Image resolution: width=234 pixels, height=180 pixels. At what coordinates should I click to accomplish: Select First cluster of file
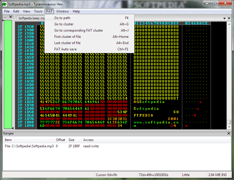point(89,37)
